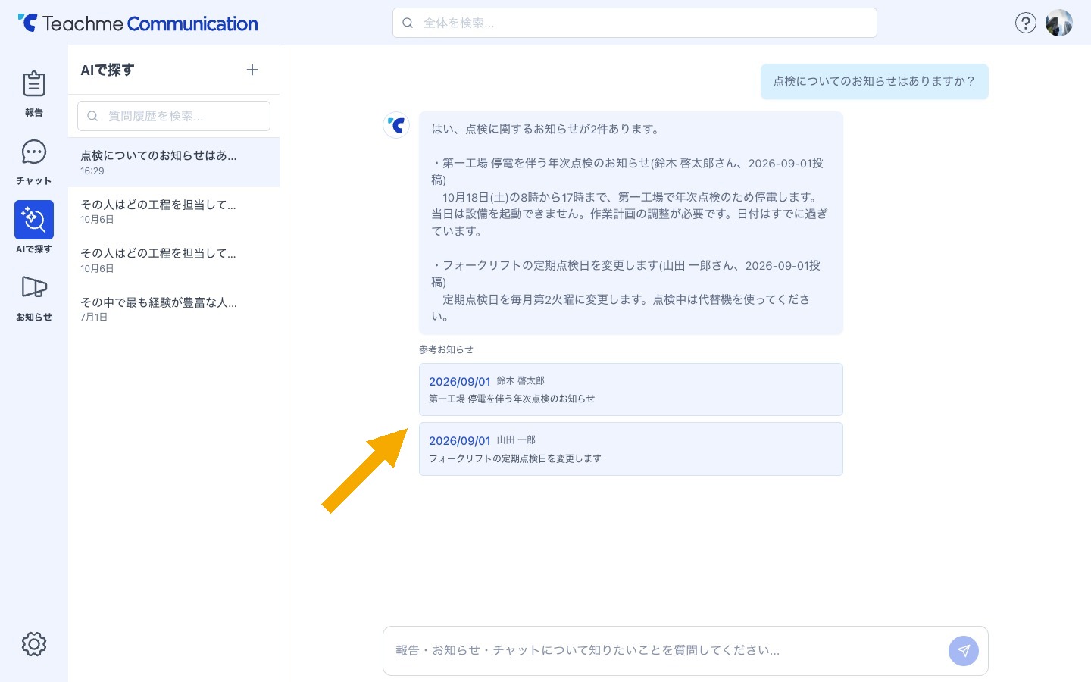
Task: Click the send message paper plane button
Action: click(964, 651)
